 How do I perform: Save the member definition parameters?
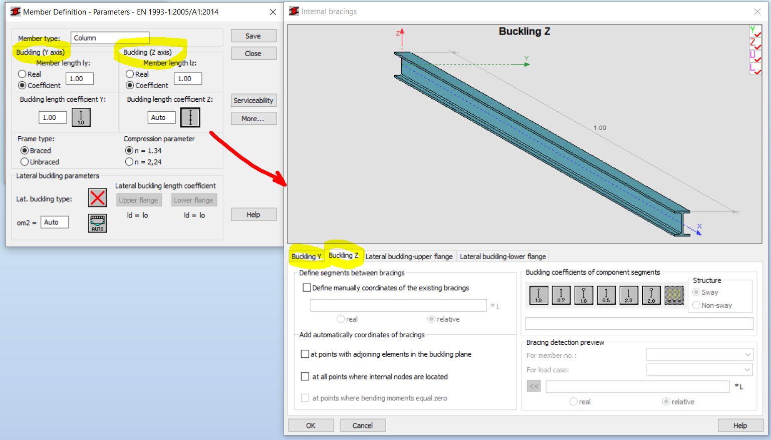253,36
